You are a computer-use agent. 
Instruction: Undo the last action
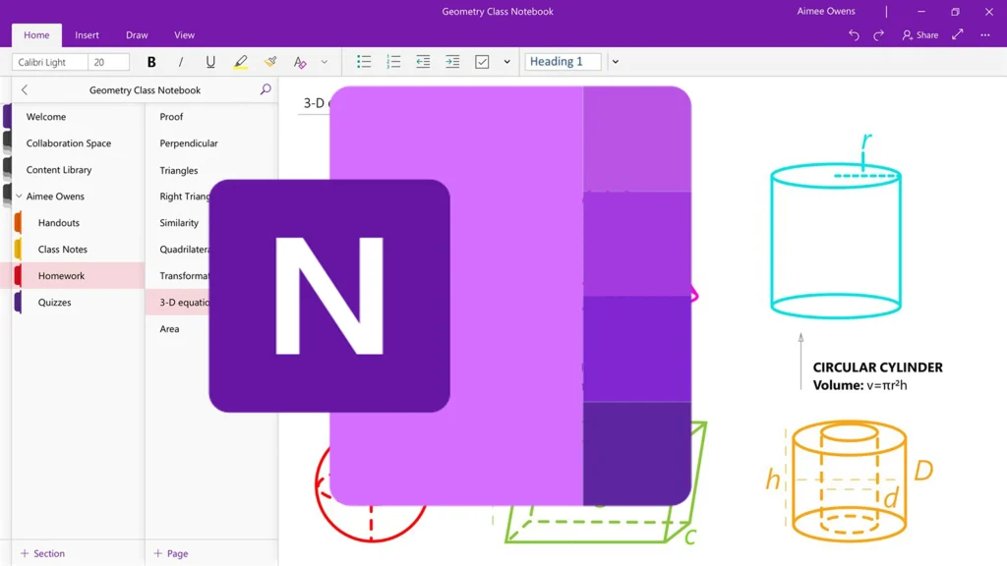(x=854, y=35)
